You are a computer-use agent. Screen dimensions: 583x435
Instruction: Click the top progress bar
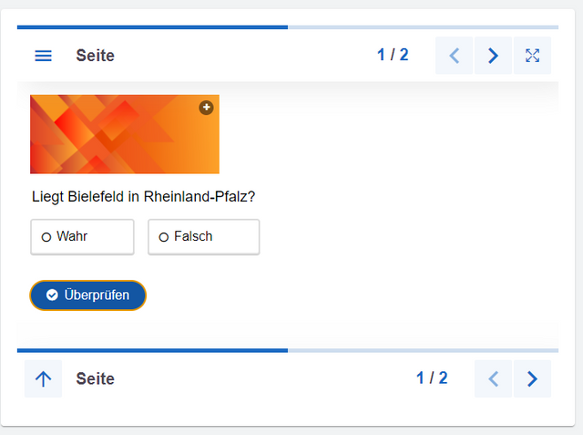point(288,27)
